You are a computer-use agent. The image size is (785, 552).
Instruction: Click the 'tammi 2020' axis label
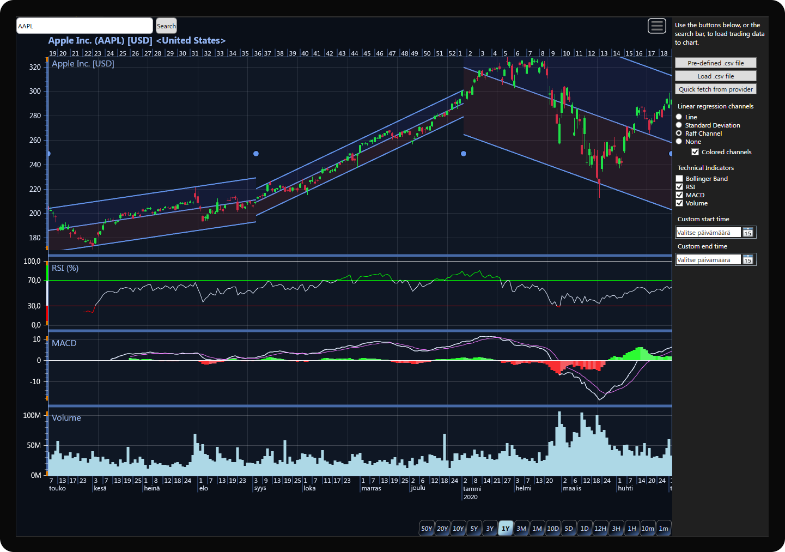472,493
